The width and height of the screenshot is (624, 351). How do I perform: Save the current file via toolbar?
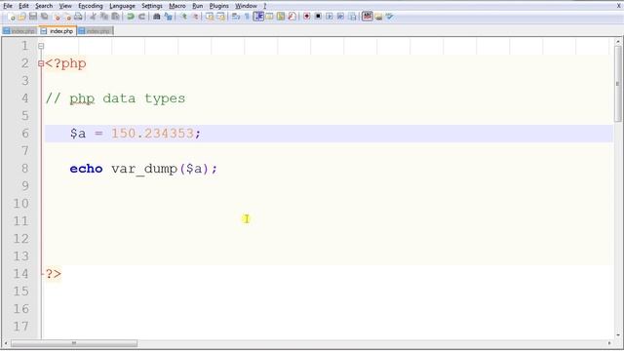pyautogui.click(x=33, y=17)
